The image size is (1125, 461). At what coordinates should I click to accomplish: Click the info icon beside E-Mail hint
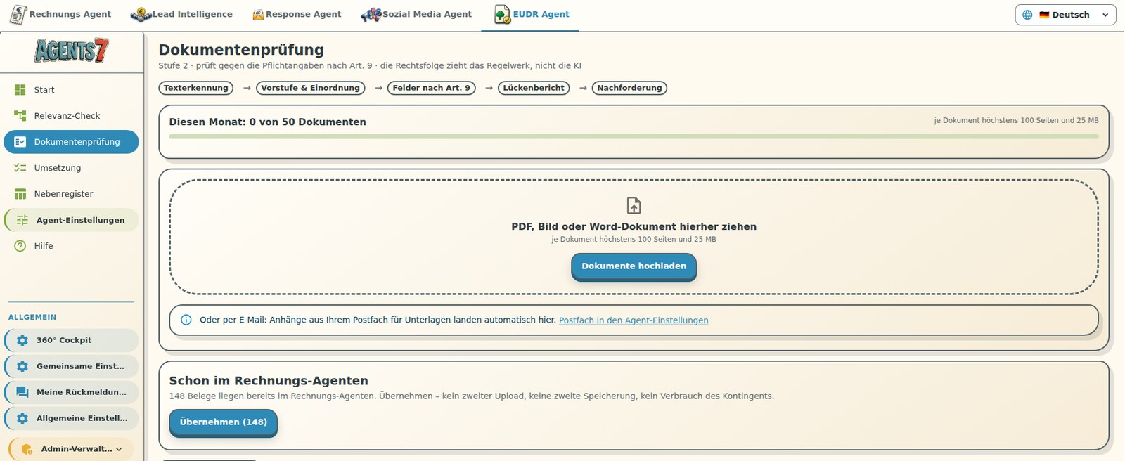point(186,320)
